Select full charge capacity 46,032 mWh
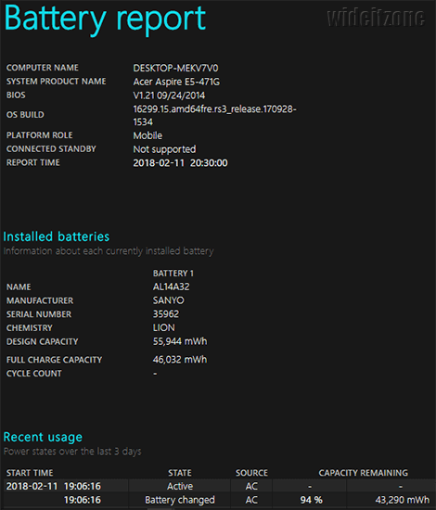 [180, 360]
